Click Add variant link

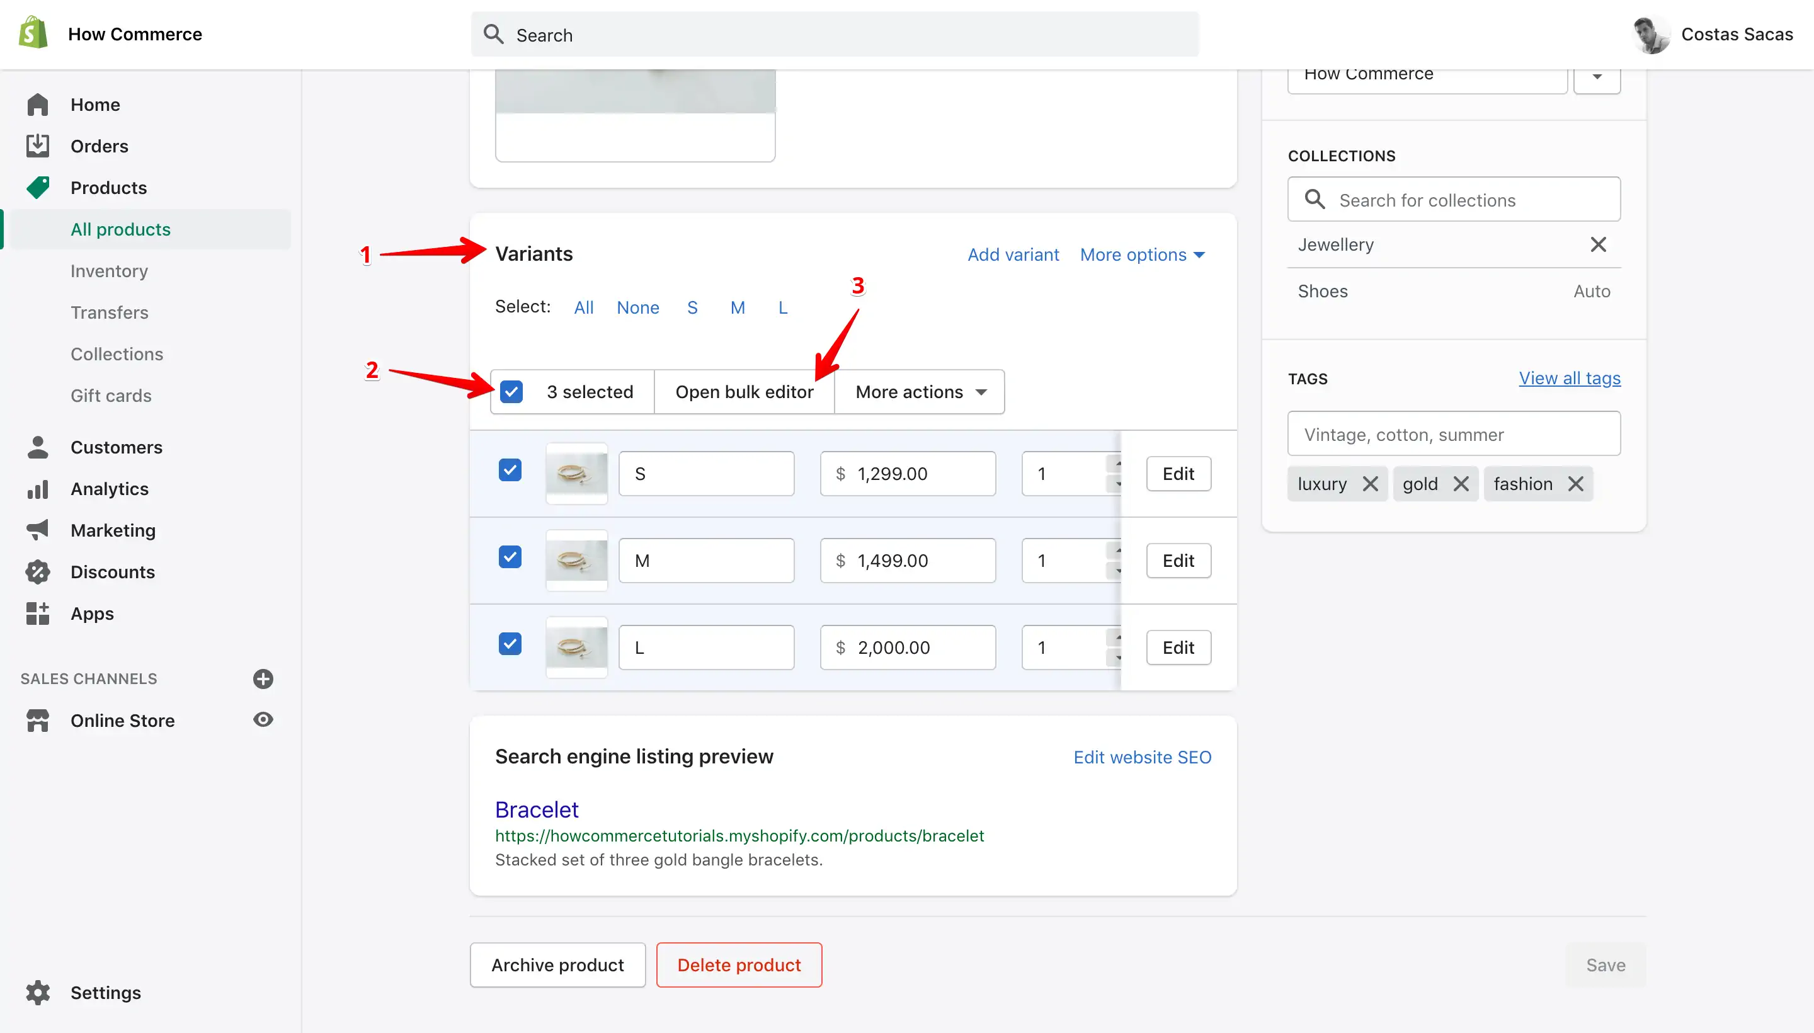pyautogui.click(x=1013, y=254)
